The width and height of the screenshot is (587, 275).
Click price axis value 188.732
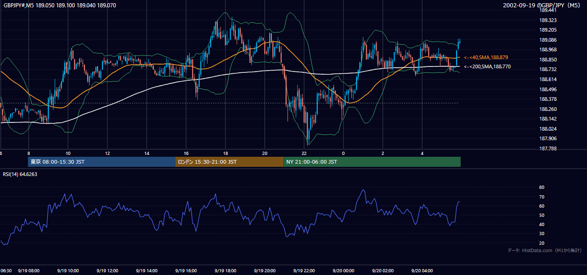(548, 69)
